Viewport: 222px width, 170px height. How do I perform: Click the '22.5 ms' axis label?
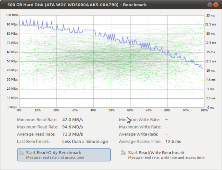(x=211, y=25)
